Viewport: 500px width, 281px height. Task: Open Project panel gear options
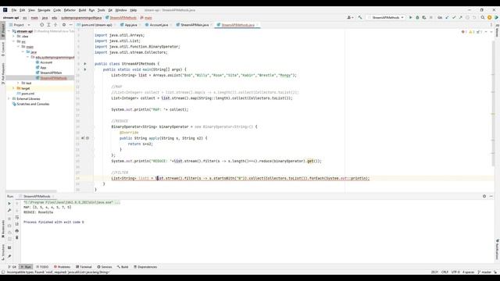[x=64, y=25]
